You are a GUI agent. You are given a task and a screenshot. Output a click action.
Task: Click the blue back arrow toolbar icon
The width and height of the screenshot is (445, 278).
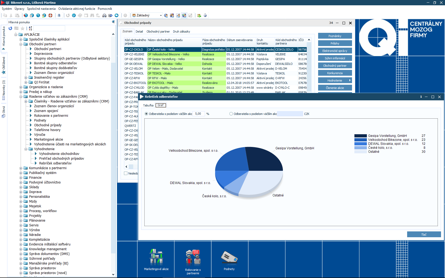tap(116, 15)
